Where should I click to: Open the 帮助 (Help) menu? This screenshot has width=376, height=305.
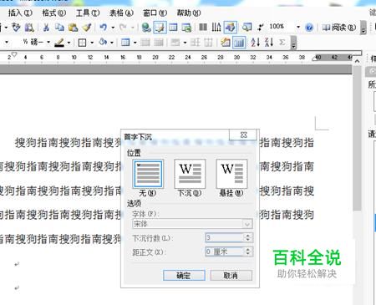pos(189,13)
